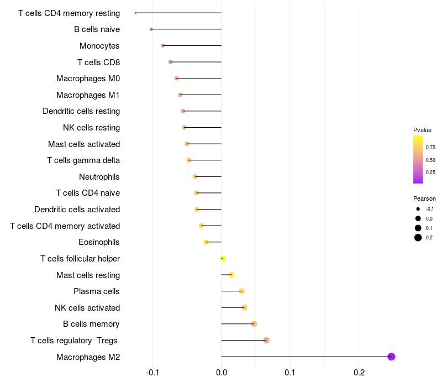
Task: Click the T cells CD8 dot
Action: (x=170, y=62)
